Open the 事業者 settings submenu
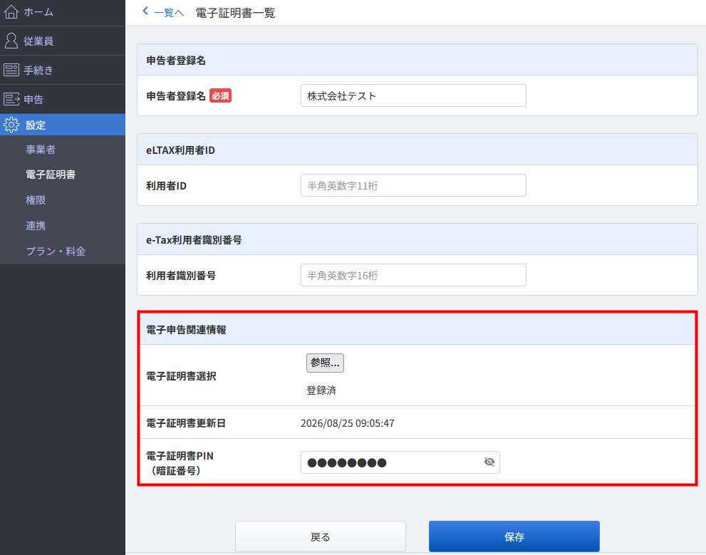The height and width of the screenshot is (555, 706). 41,150
